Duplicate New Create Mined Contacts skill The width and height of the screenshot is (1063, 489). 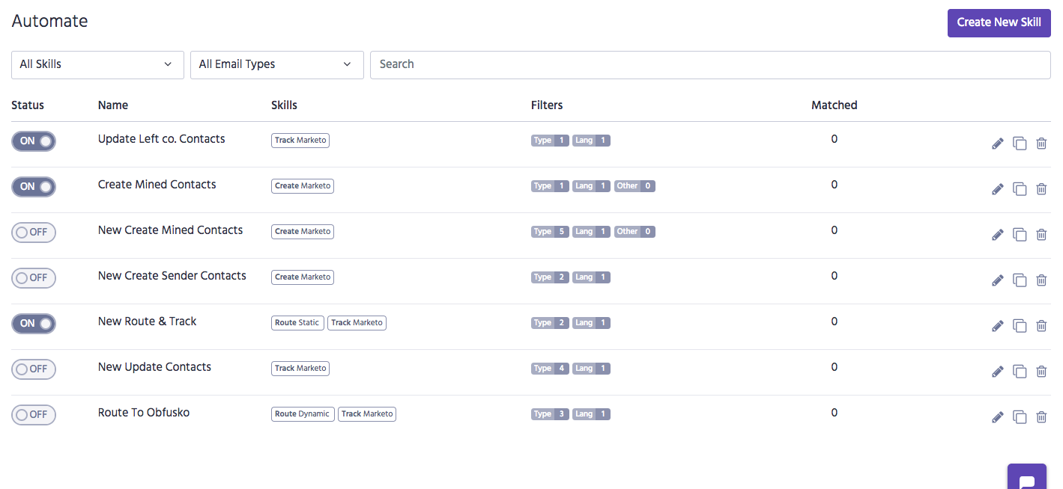tap(1020, 235)
